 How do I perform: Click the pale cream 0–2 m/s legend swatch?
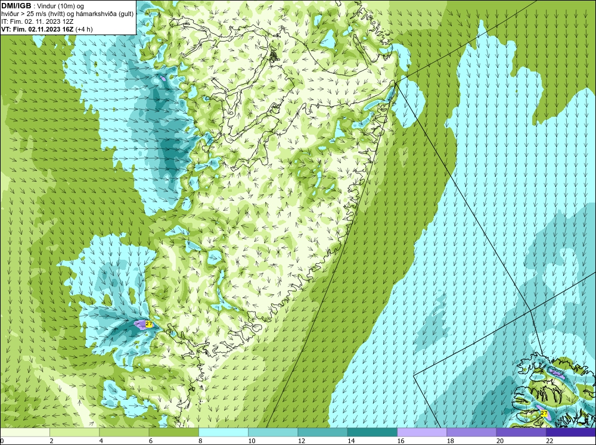(x=24, y=432)
